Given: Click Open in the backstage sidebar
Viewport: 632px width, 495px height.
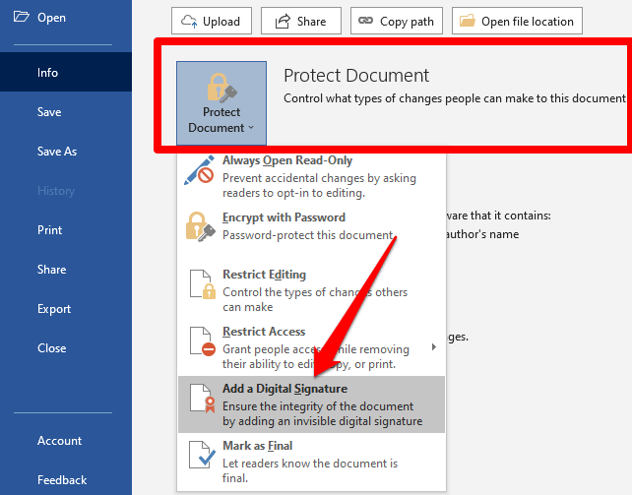Looking at the screenshot, I should tap(51, 18).
